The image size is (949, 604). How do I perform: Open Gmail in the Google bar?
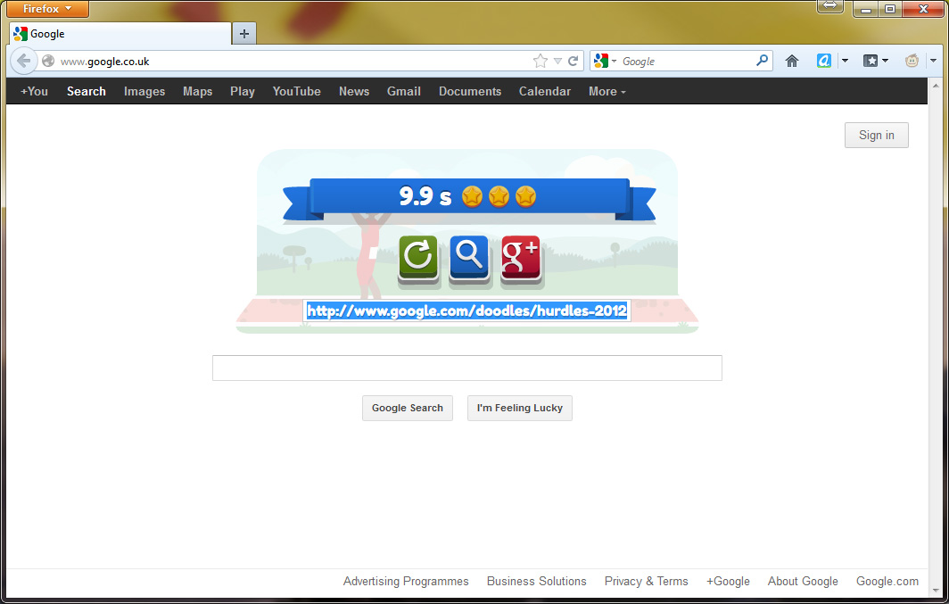(x=404, y=91)
